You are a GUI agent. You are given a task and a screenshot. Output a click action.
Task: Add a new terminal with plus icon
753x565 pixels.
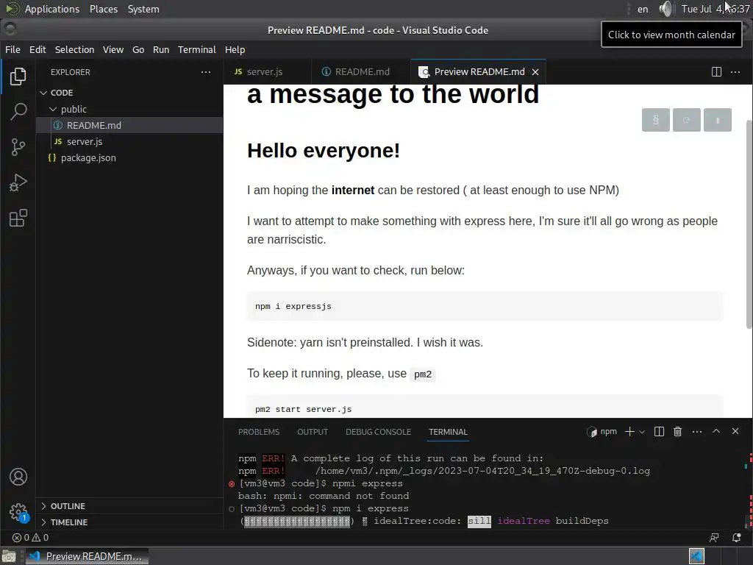(x=629, y=432)
